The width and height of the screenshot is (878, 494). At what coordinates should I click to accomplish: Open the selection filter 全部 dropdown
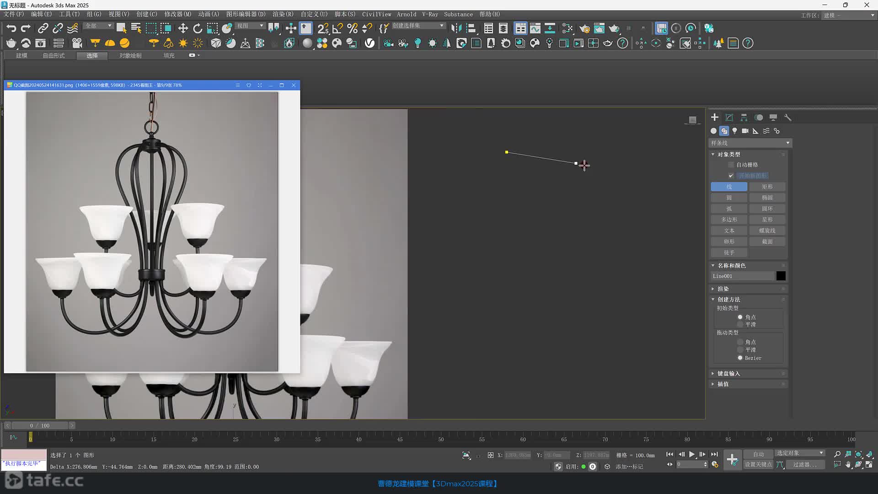pos(98,26)
